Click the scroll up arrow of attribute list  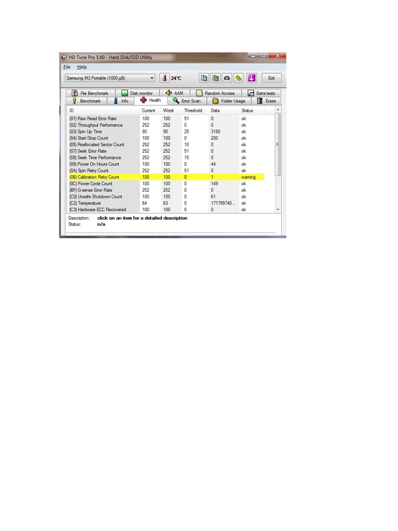(278, 110)
